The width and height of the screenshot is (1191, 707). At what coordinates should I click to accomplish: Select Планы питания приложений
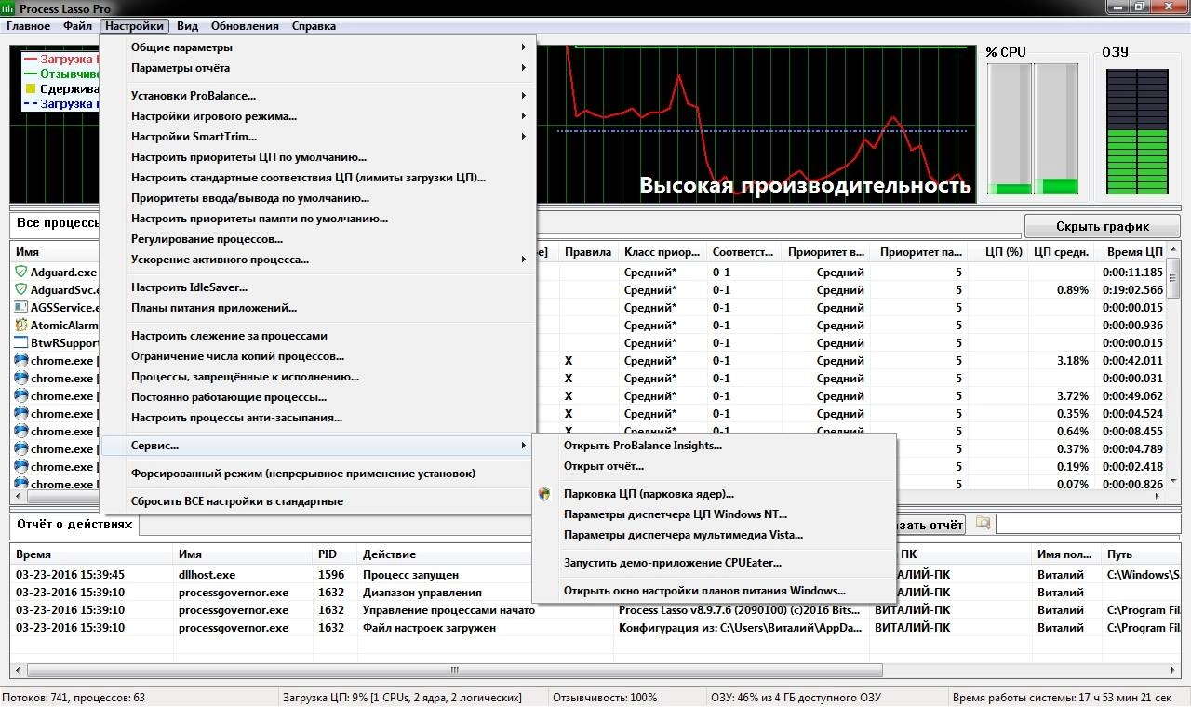[318, 308]
